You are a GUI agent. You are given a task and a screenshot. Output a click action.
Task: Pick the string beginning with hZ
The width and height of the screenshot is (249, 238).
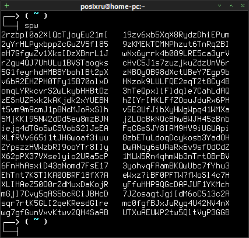pos(176,101)
